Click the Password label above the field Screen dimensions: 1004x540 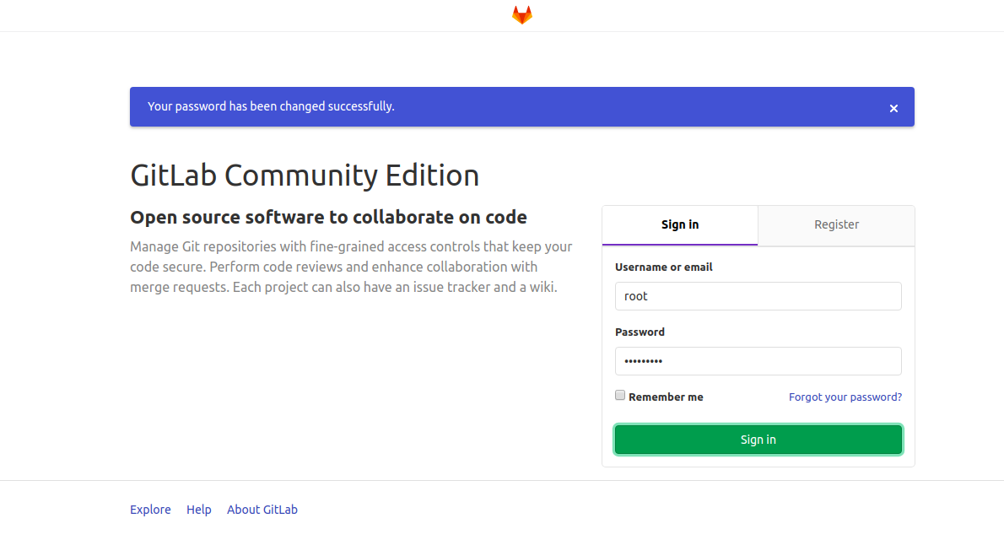640,332
